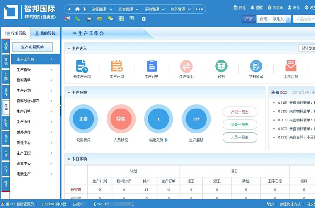Click the 产线一览表 button

click(240, 112)
